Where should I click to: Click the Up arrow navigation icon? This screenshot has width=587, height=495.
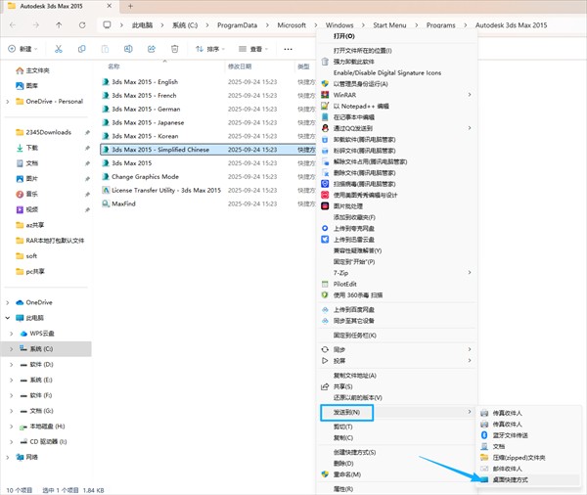(58, 23)
